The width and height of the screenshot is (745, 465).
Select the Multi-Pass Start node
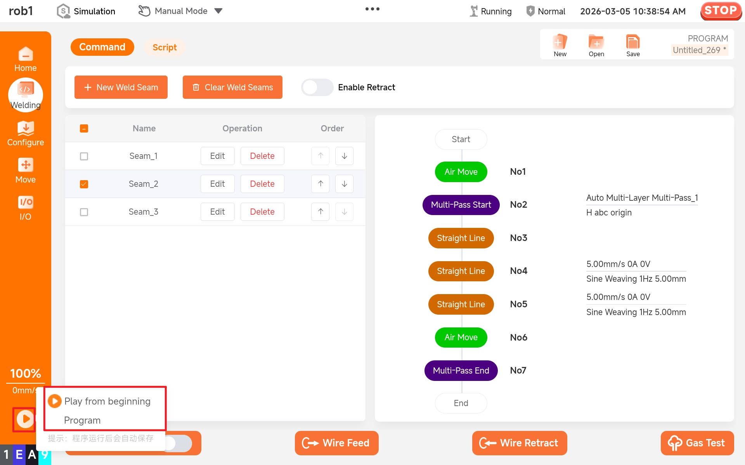[461, 205]
